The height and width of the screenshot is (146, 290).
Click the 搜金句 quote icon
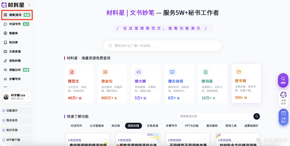(105, 72)
